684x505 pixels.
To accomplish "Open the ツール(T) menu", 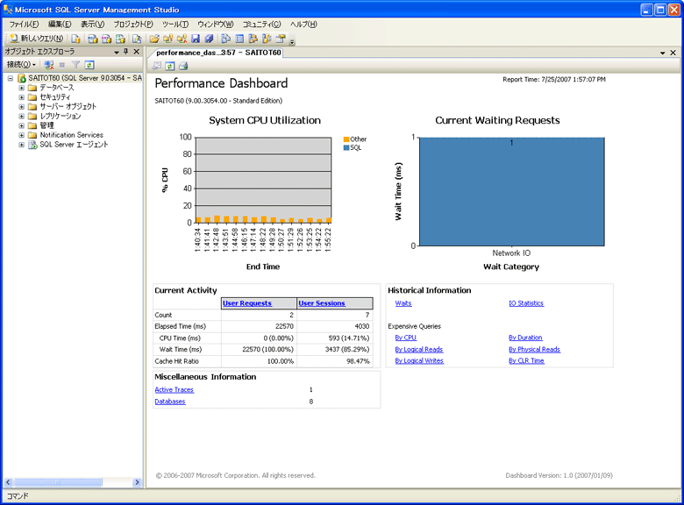I will 175,25.
